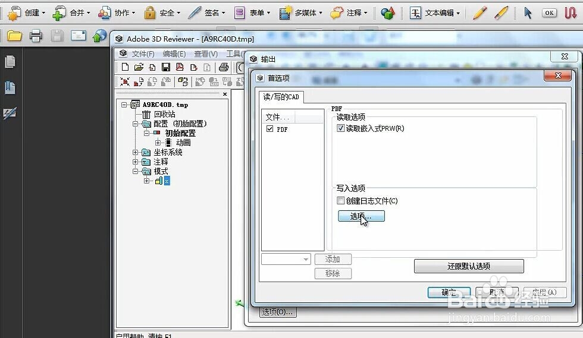Click the greyed 移除 button
Viewport: 583px width, 338px height.
click(x=333, y=273)
